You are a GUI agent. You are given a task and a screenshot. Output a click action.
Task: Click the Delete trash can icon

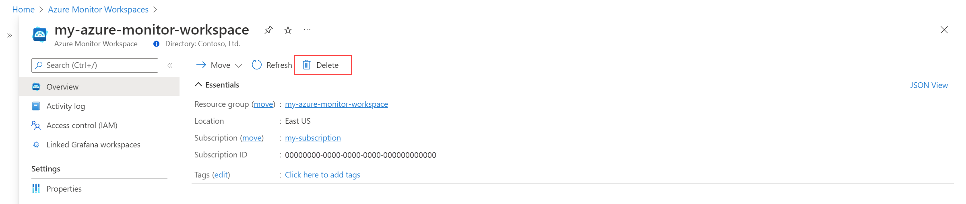[307, 65]
